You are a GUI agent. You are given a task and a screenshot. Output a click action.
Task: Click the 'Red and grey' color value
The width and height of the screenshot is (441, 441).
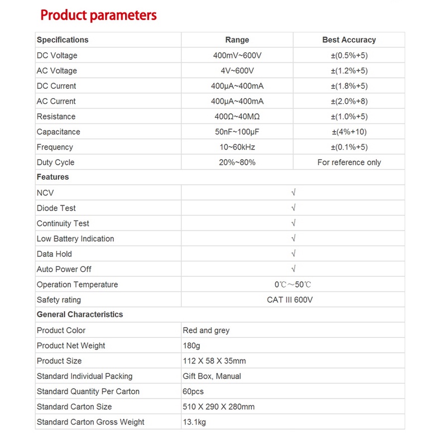206,330
